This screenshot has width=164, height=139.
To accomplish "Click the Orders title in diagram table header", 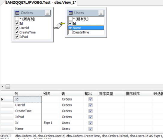I will point(27,13).
